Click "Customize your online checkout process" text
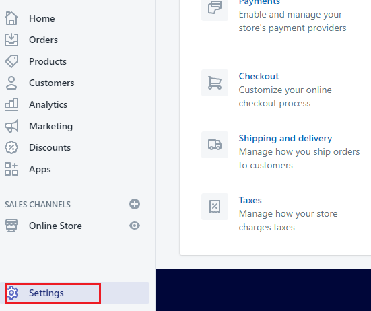The image size is (371, 311). pos(285,96)
